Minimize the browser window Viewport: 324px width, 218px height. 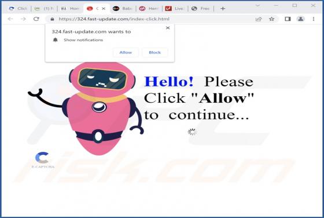(276, 6)
